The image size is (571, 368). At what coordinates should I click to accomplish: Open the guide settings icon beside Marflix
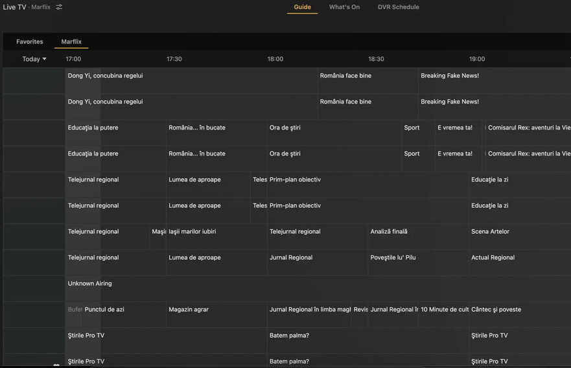click(x=59, y=7)
